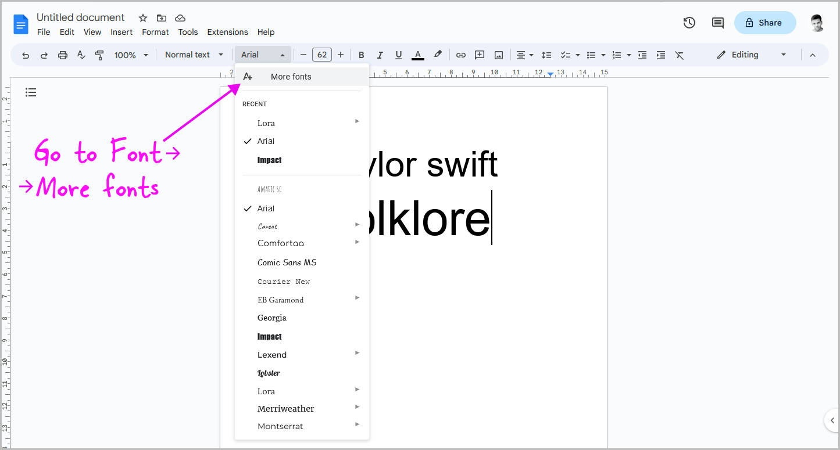Open comment history icon
This screenshot has height=450, width=840.
[718, 23]
